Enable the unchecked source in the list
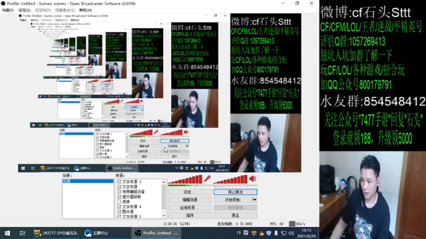The image size is (426, 239). [119, 202]
